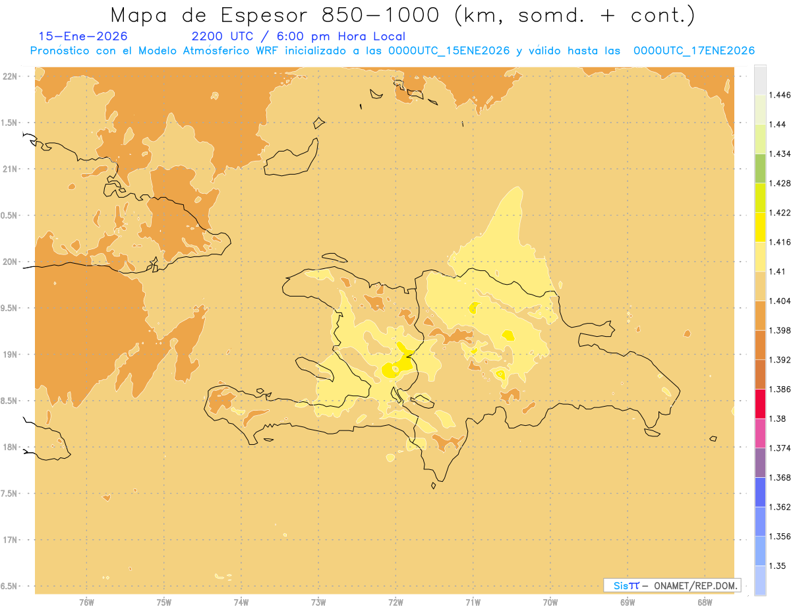Screen dimensions: 791x611
Task: Select the date text "15-Ene-2026"
Action: pos(83,37)
